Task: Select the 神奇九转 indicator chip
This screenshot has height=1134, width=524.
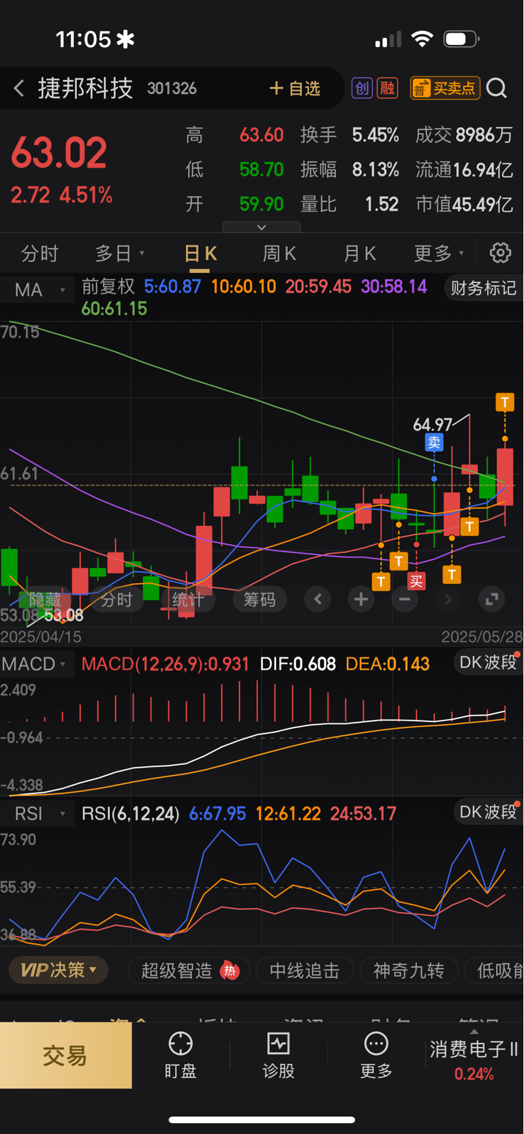Action: (x=409, y=971)
